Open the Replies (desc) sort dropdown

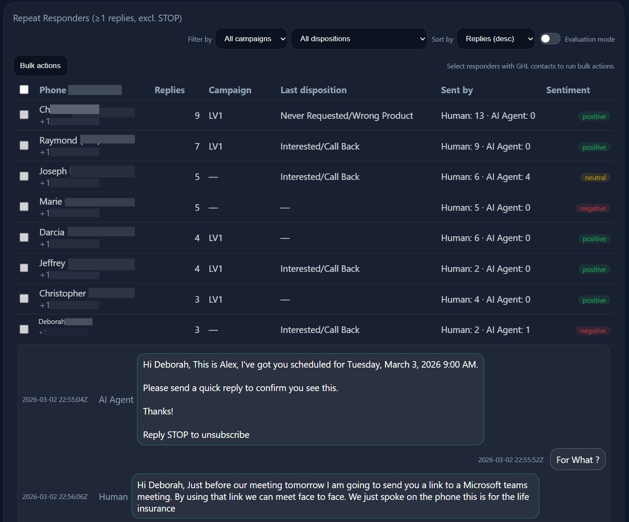[x=496, y=39]
